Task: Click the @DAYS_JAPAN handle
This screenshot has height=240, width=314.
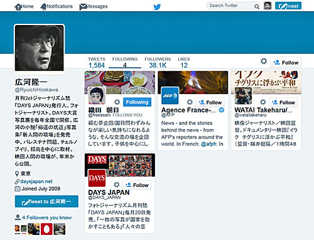Action: (104, 197)
